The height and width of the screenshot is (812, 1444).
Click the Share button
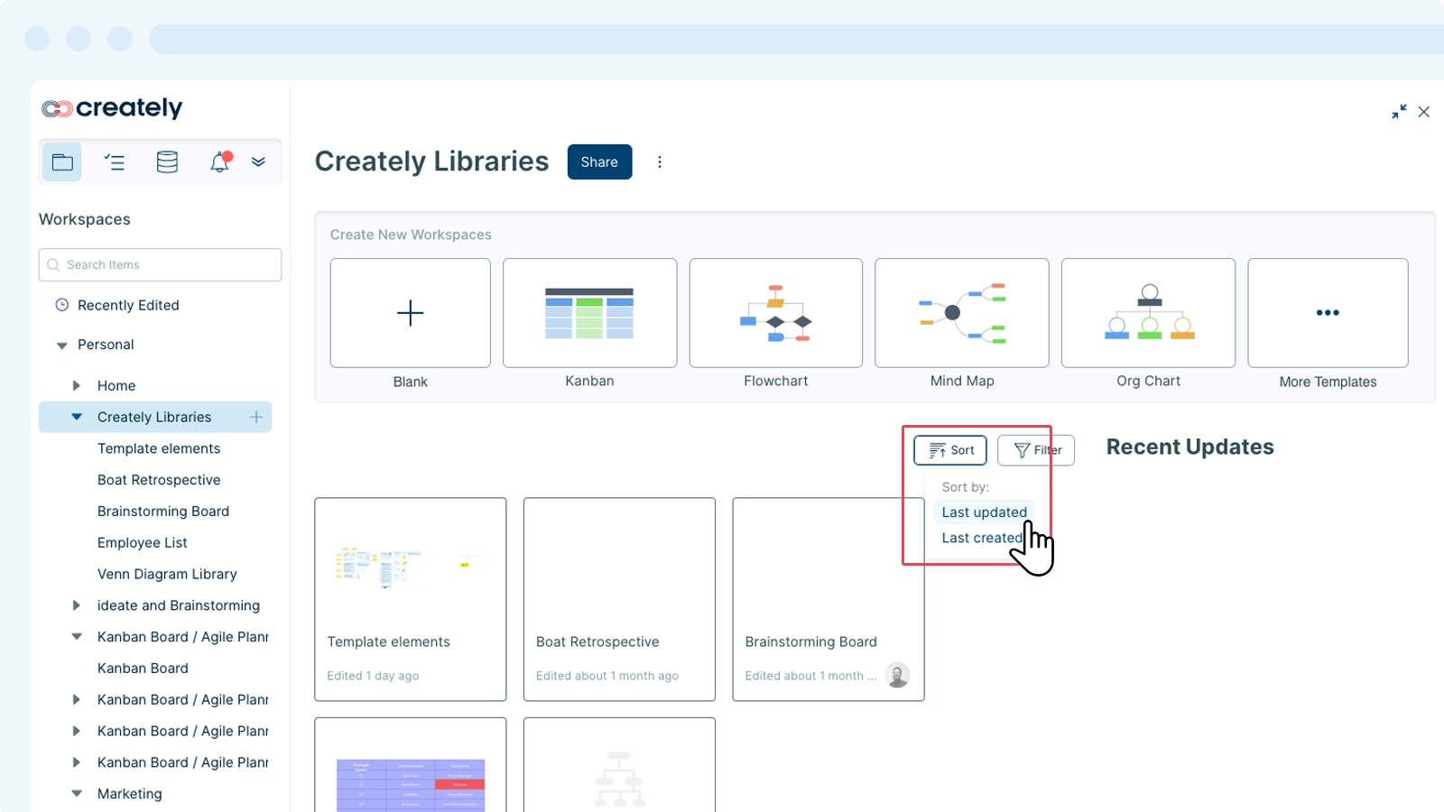click(599, 162)
